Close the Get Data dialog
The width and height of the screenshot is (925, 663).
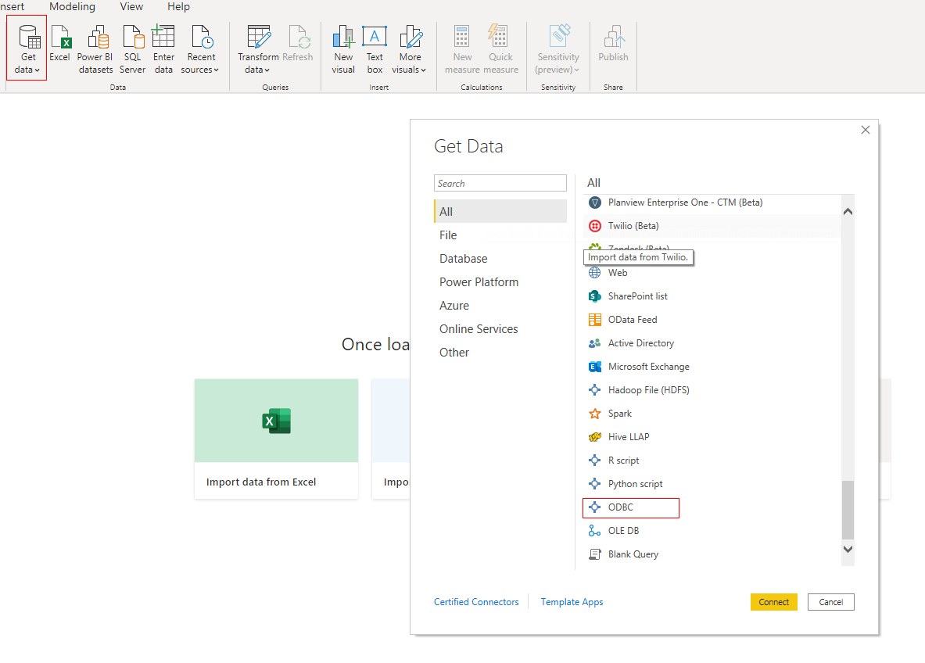click(866, 130)
